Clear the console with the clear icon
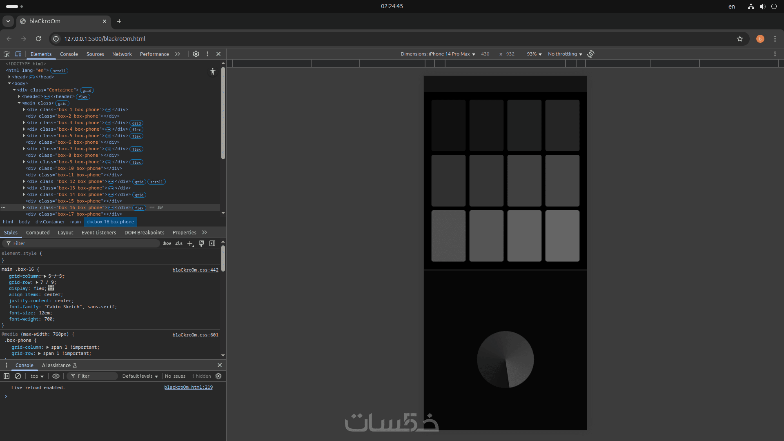The image size is (784, 441). (18, 376)
